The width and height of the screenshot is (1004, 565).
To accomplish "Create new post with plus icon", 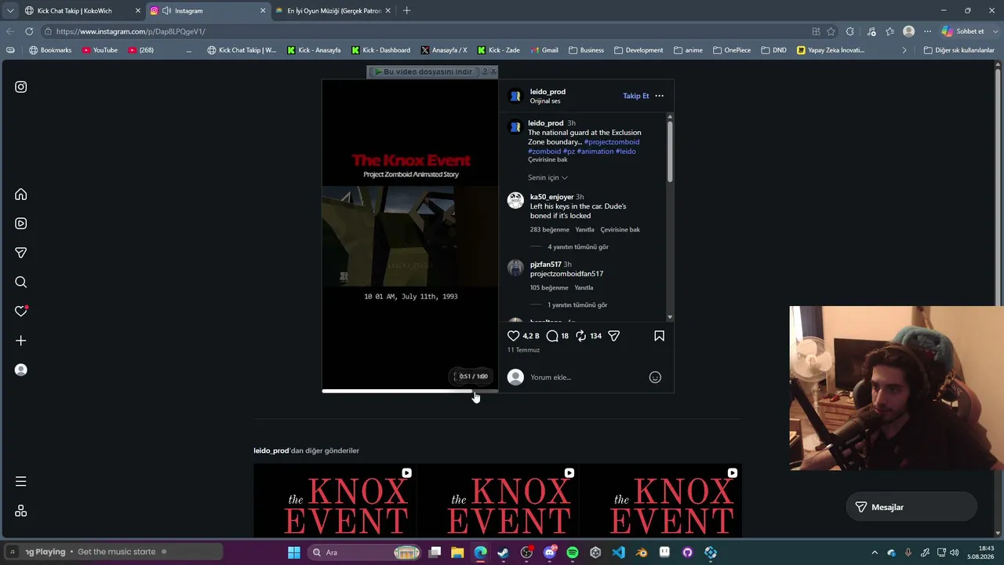I will coord(21,341).
